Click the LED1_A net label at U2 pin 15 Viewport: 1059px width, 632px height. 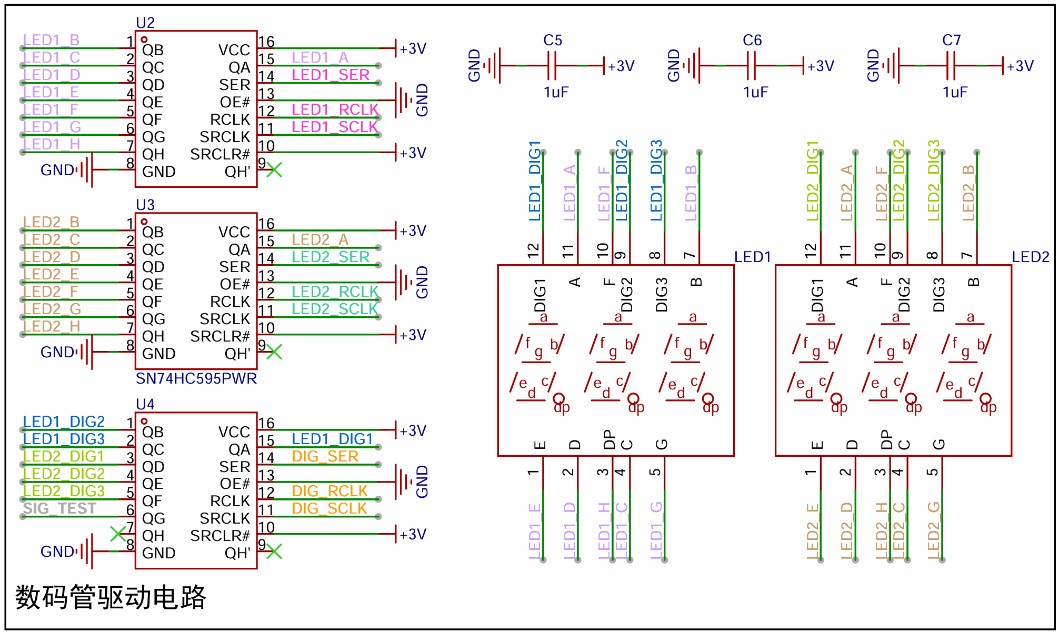(320, 57)
